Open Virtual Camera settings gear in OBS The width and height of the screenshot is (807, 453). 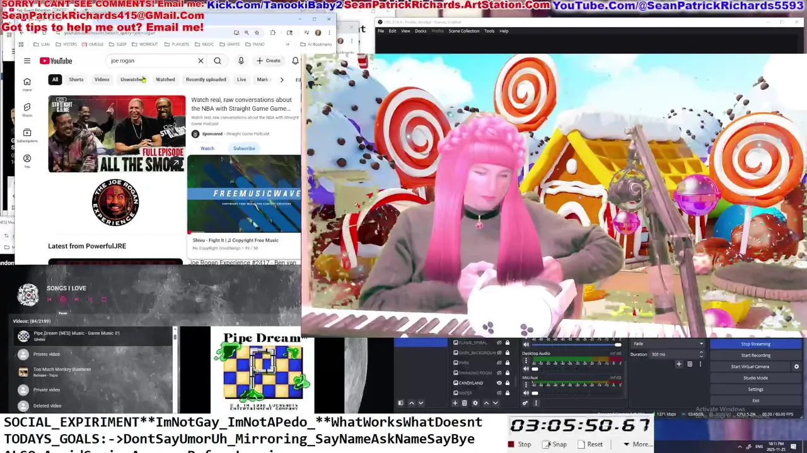click(796, 366)
